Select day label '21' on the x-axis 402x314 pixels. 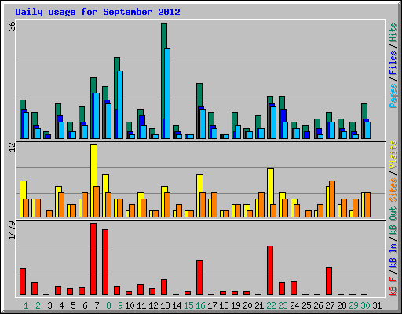point(259,305)
